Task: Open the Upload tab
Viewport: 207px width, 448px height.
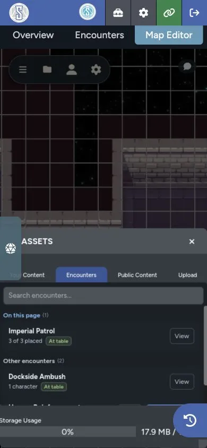Action: pos(187,275)
